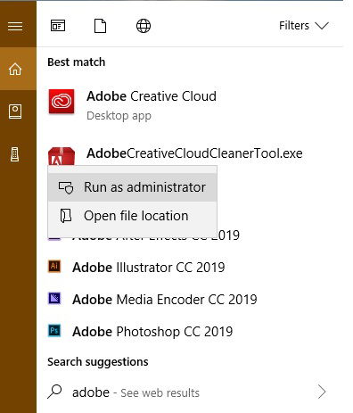Choose Open file location

[x=132, y=216]
